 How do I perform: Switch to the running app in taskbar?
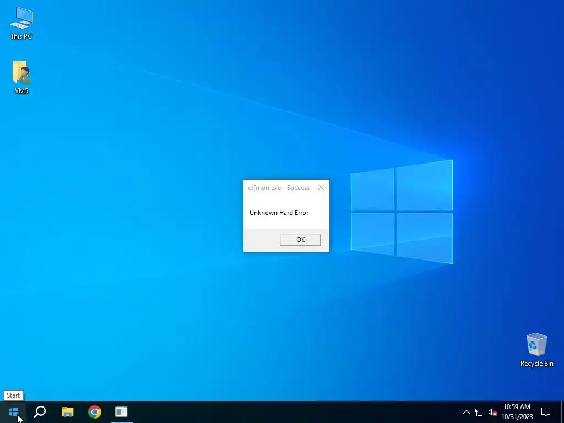(121, 412)
